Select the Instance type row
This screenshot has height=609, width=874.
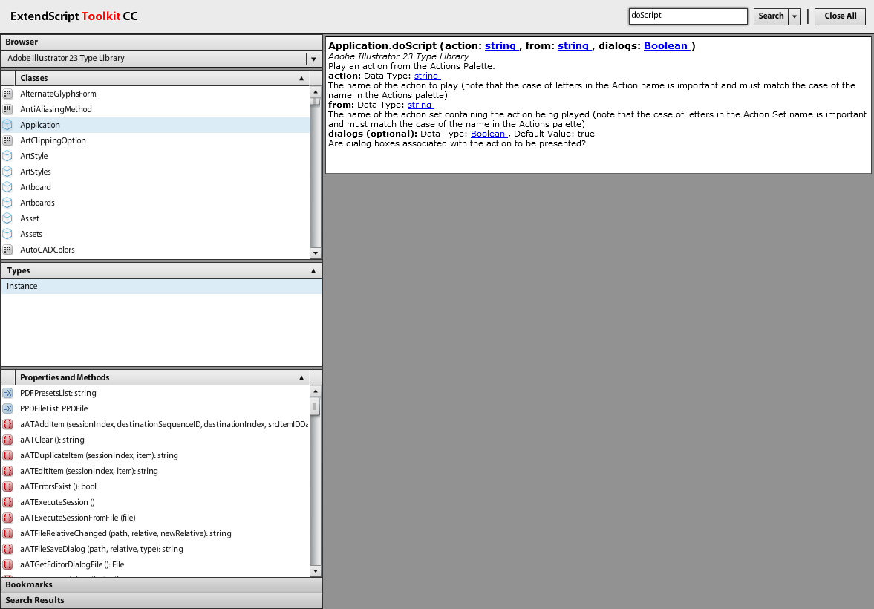coord(162,286)
